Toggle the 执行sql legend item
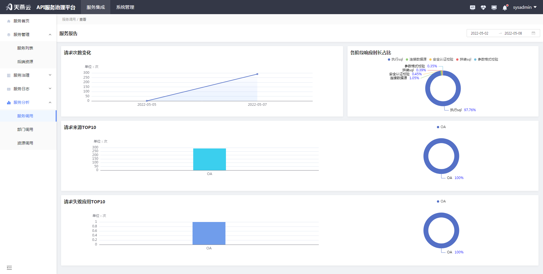 tap(395, 59)
